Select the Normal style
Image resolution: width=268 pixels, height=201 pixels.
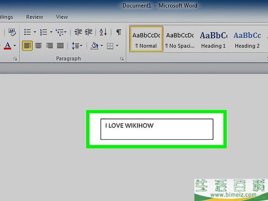click(146, 39)
